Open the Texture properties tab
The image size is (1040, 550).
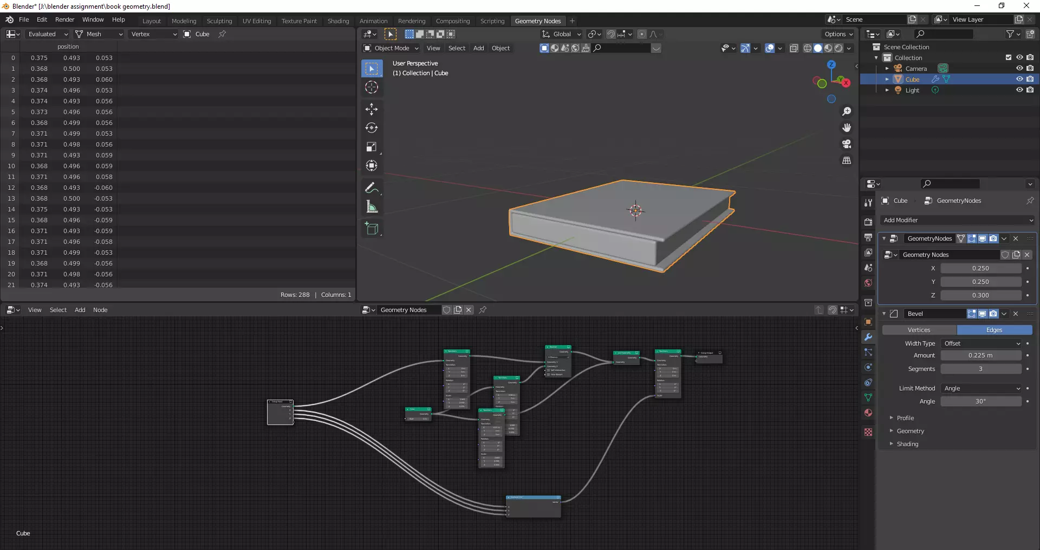[868, 432]
